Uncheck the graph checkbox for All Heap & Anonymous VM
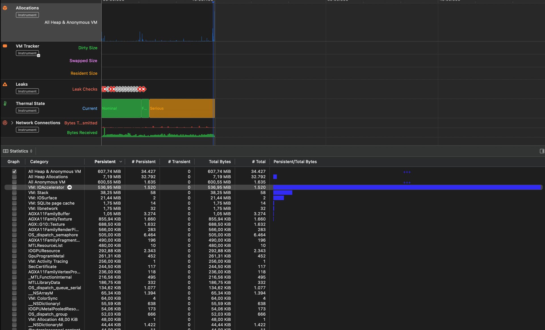 coord(14,171)
